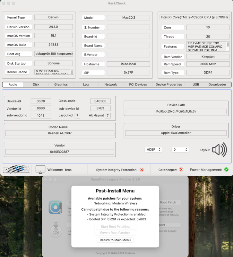Switch to the Disk tab

tap(36, 84)
